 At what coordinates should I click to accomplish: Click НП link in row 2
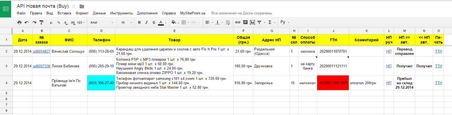pyautogui.click(x=389, y=51)
